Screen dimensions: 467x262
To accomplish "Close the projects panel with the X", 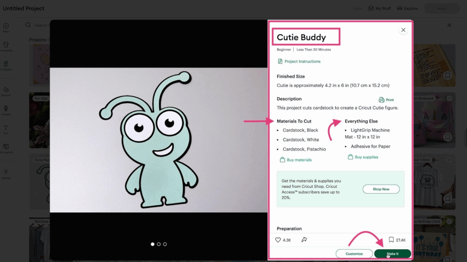I will coord(449,25).
